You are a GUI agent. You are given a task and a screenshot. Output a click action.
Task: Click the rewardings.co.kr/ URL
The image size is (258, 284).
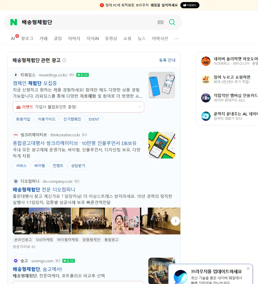coord(53,75)
